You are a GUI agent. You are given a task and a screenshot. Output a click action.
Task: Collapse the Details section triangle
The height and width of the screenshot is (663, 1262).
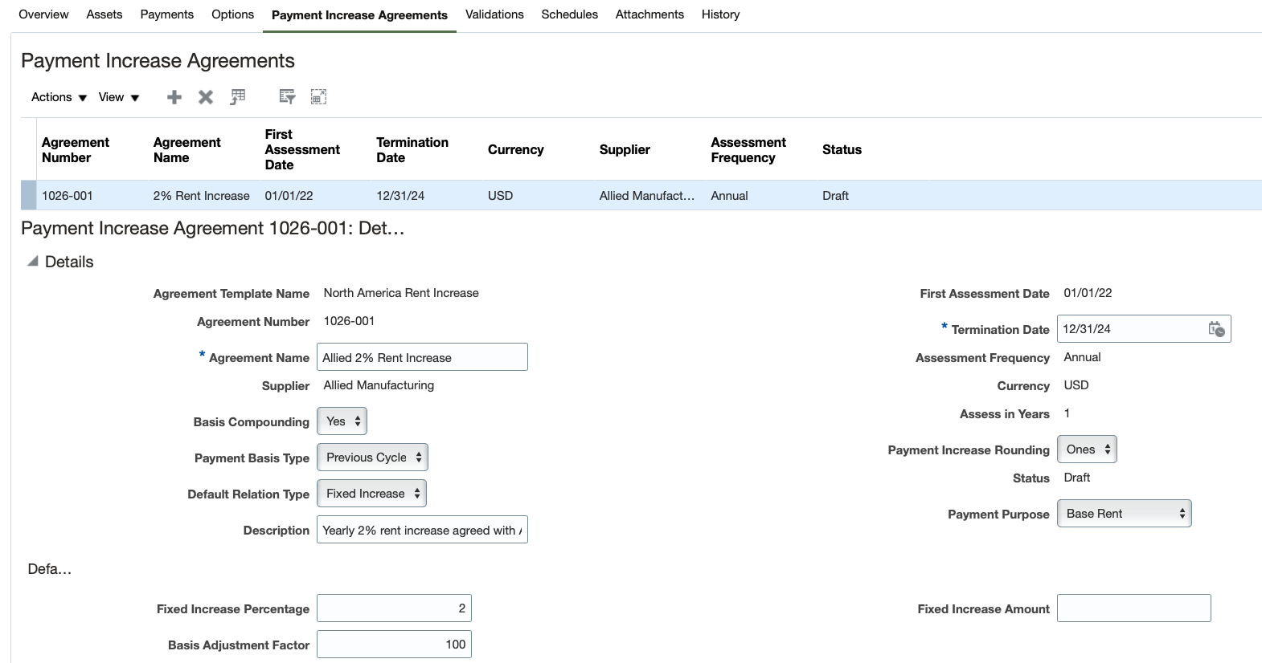[33, 262]
